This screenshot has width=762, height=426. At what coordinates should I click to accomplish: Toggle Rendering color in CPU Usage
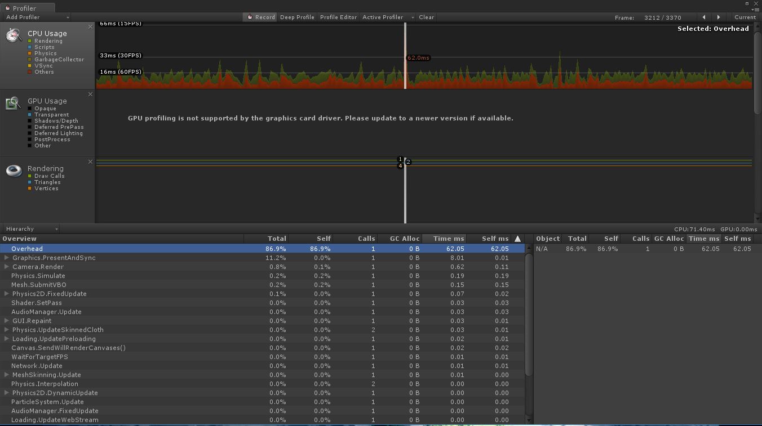point(30,41)
